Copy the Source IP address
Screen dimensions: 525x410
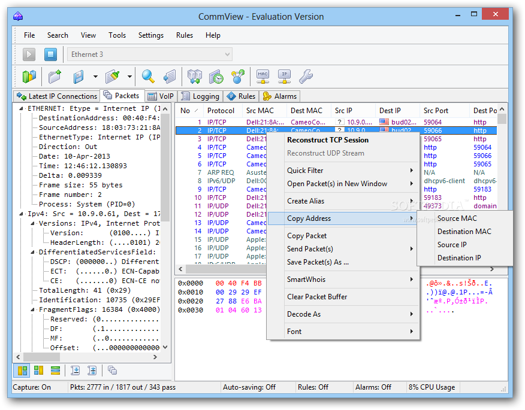tap(464, 245)
